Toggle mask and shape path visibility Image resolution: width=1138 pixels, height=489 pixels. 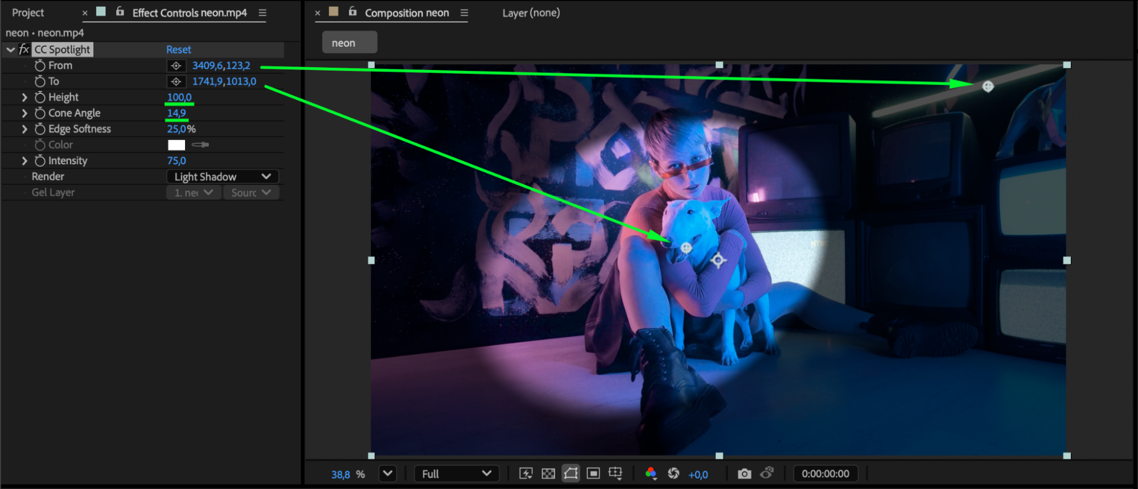(570, 474)
